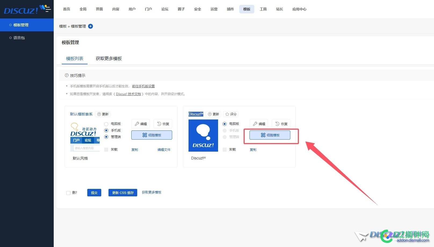Screen dimensions: 434x247
Task: Click 复制 link on default template card
Action: pyautogui.click(x=135, y=150)
